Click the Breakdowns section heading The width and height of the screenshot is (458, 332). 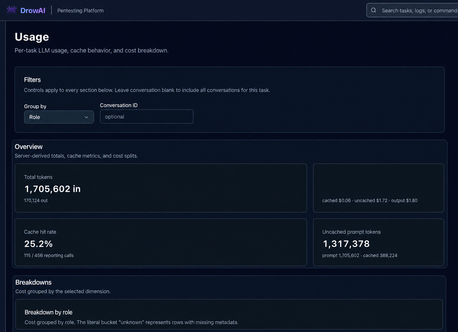click(33, 282)
